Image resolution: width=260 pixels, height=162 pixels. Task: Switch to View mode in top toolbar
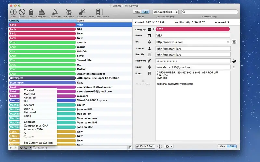(137, 12)
